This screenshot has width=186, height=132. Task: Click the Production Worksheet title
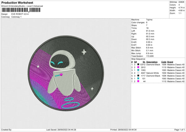click(x=17, y=3)
